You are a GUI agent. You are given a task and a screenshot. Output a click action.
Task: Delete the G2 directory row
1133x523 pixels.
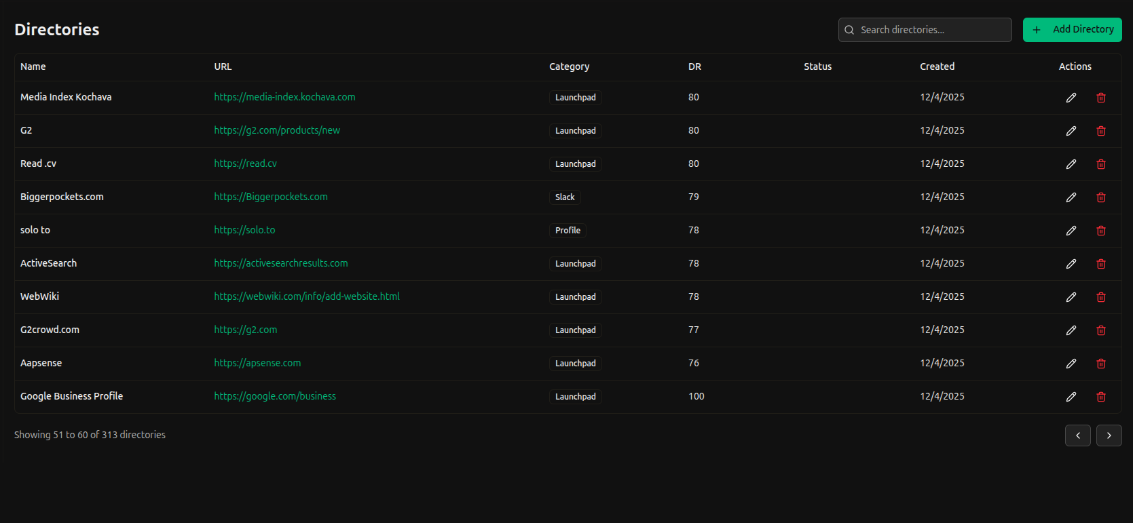[1100, 131]
